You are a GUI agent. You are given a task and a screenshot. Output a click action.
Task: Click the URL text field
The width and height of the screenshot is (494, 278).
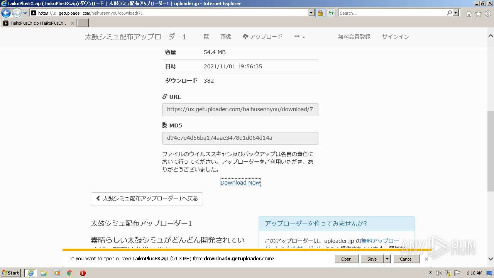(240, 110)
